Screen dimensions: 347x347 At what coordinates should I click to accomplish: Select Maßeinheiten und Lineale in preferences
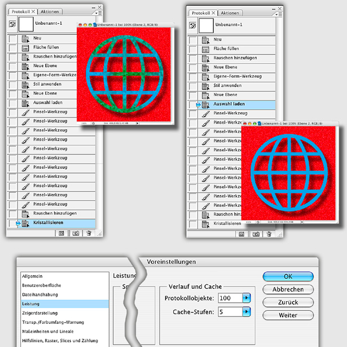pos(65,332)
